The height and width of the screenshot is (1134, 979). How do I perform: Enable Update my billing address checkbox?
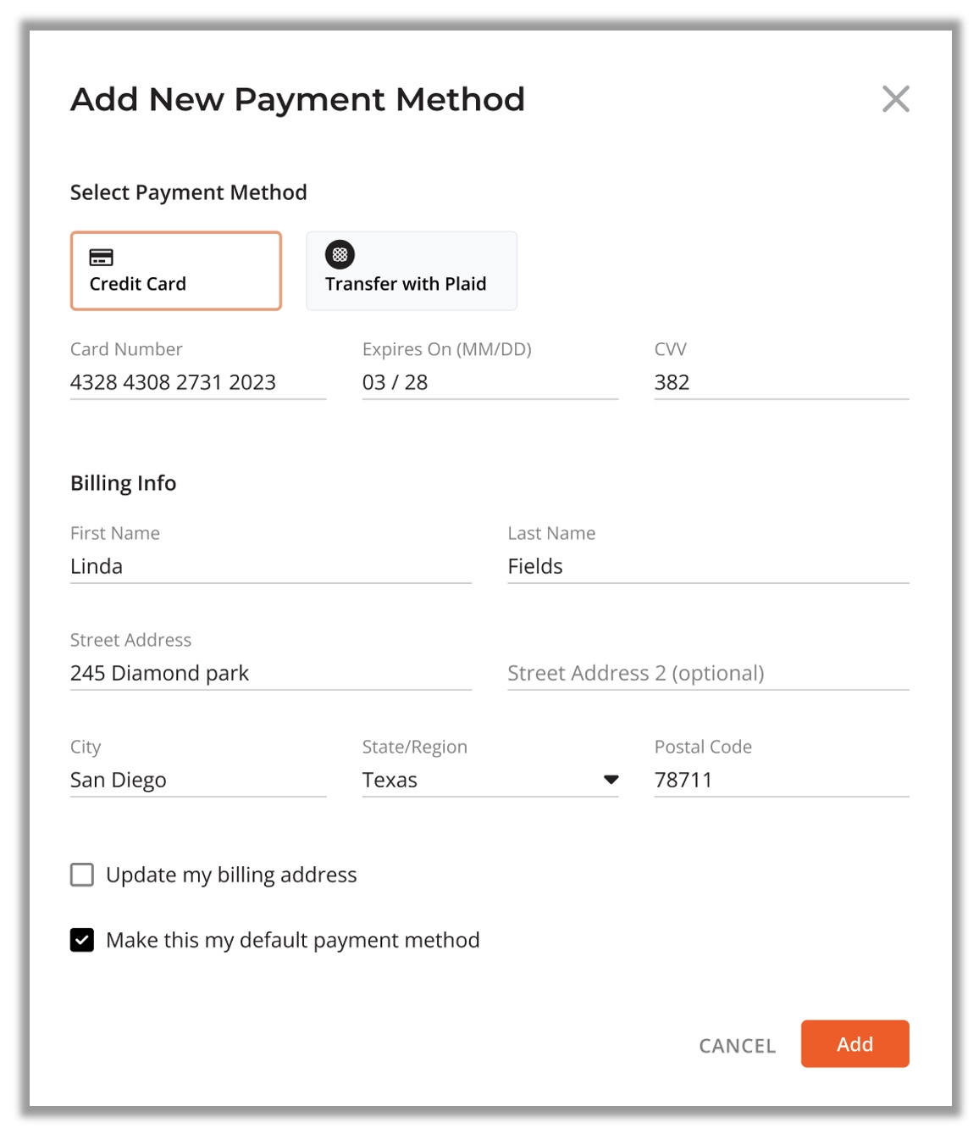coord(82,875)
